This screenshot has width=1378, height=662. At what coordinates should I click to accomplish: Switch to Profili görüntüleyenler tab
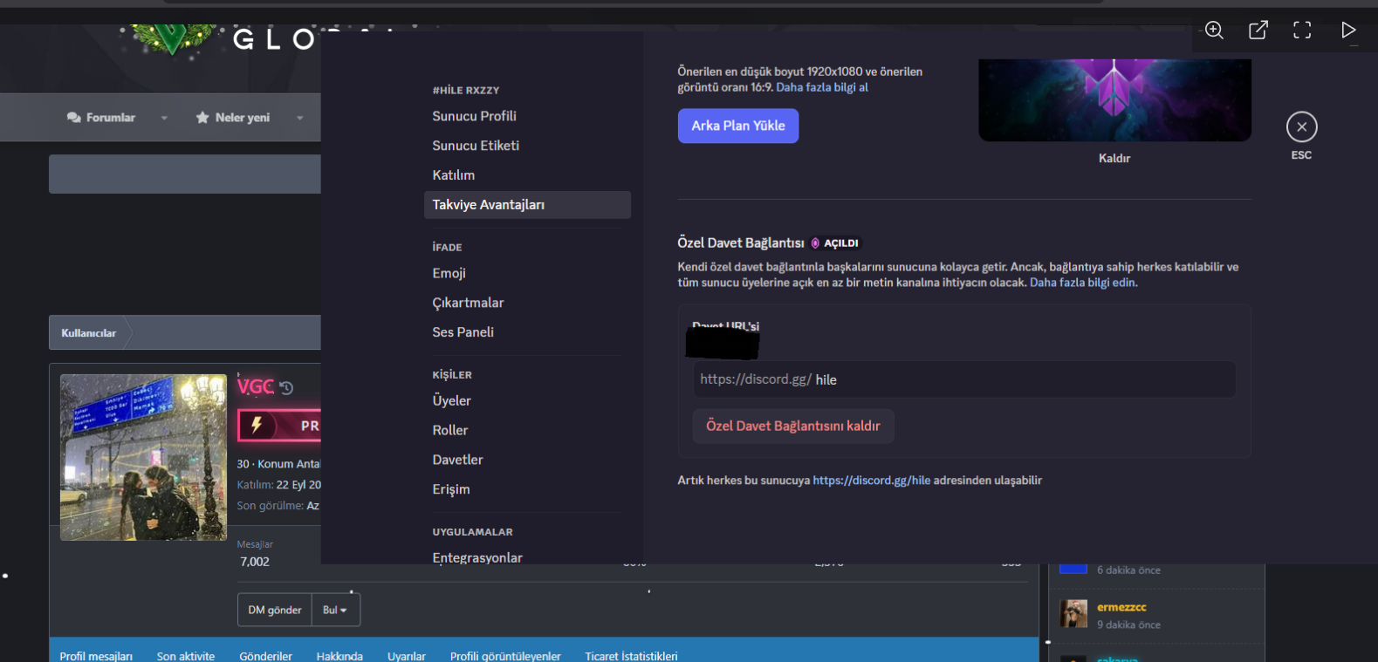click(x=505, y=656)
